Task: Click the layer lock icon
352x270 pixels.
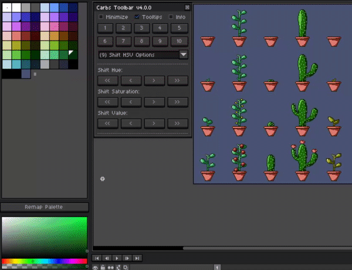Action: [103, 267]
